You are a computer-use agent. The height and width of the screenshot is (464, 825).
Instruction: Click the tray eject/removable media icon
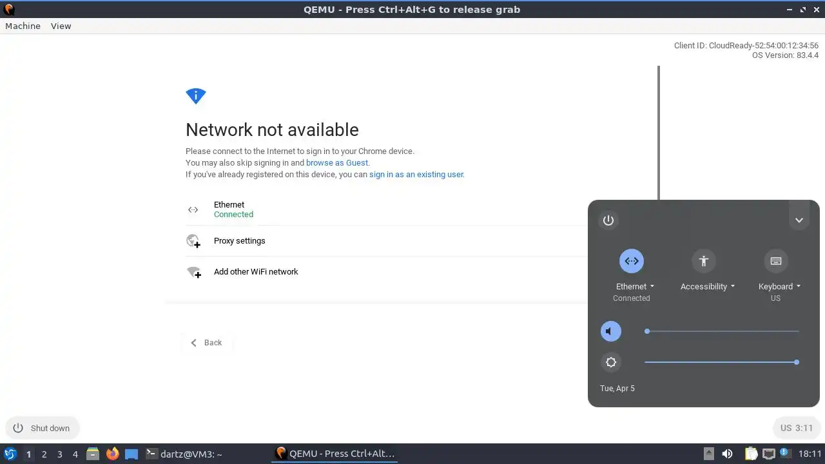(x=709, y=454)
